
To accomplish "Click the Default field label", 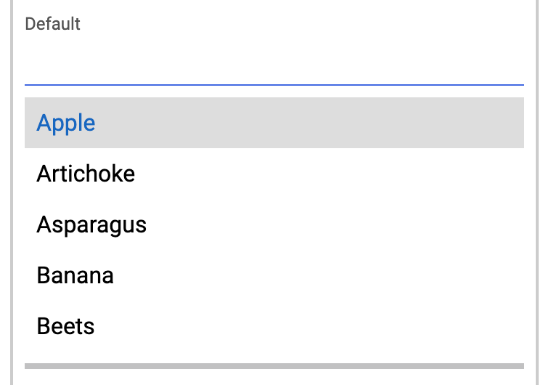I will [x=52, y=24].
